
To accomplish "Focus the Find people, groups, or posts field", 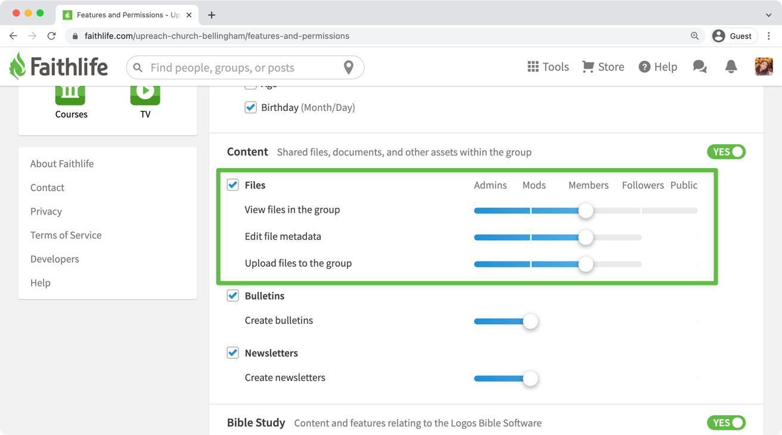I will click(245, 67).
